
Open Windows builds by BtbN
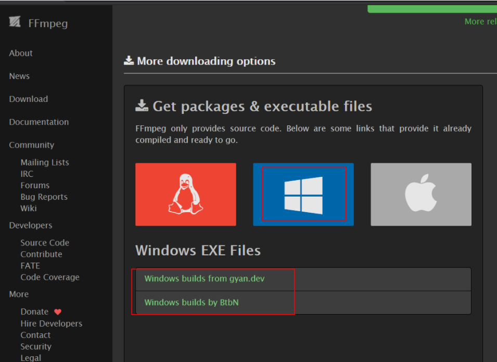pos(192,303)
